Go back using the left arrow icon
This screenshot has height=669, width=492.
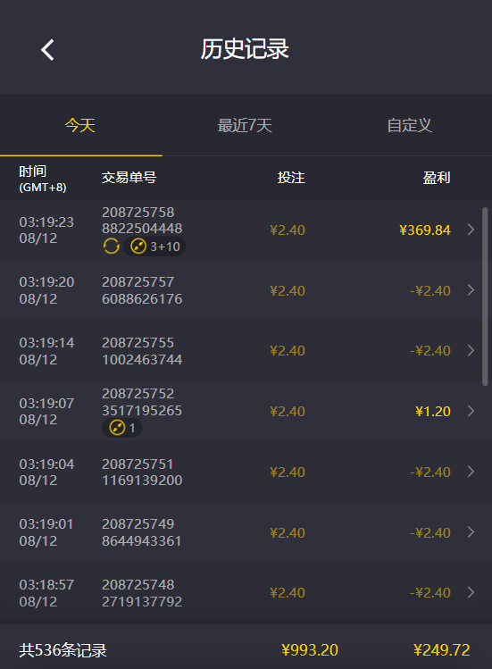[x=47, y=49]
